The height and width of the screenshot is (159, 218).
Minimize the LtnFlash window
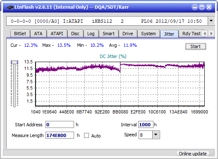tap(195, 7)
